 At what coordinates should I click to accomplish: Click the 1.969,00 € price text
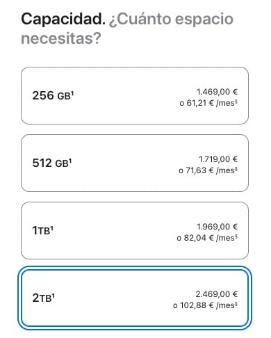[217, 227]
